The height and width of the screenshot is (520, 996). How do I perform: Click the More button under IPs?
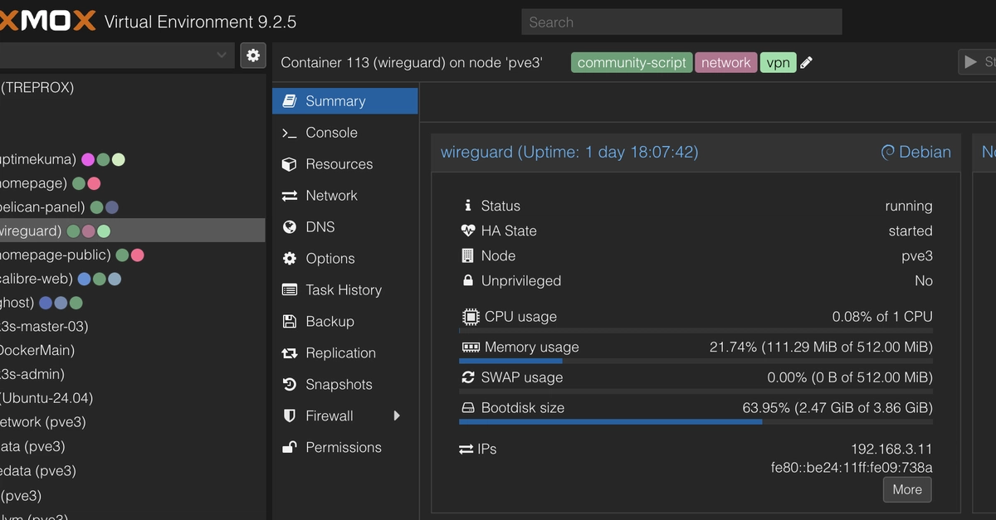pos(907,489)
